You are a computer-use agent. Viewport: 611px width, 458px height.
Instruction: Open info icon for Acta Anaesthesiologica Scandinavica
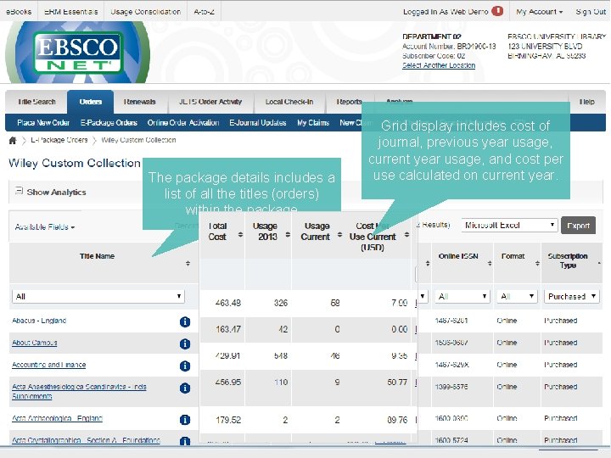(185, 388)
